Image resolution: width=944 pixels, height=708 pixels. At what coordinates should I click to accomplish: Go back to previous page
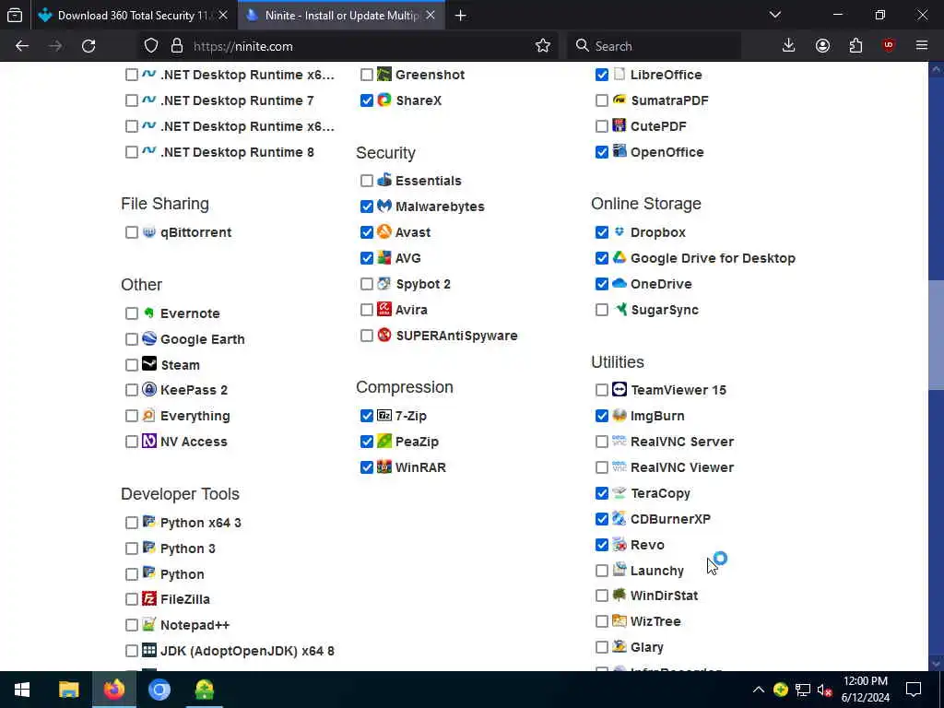coord(22,46)
